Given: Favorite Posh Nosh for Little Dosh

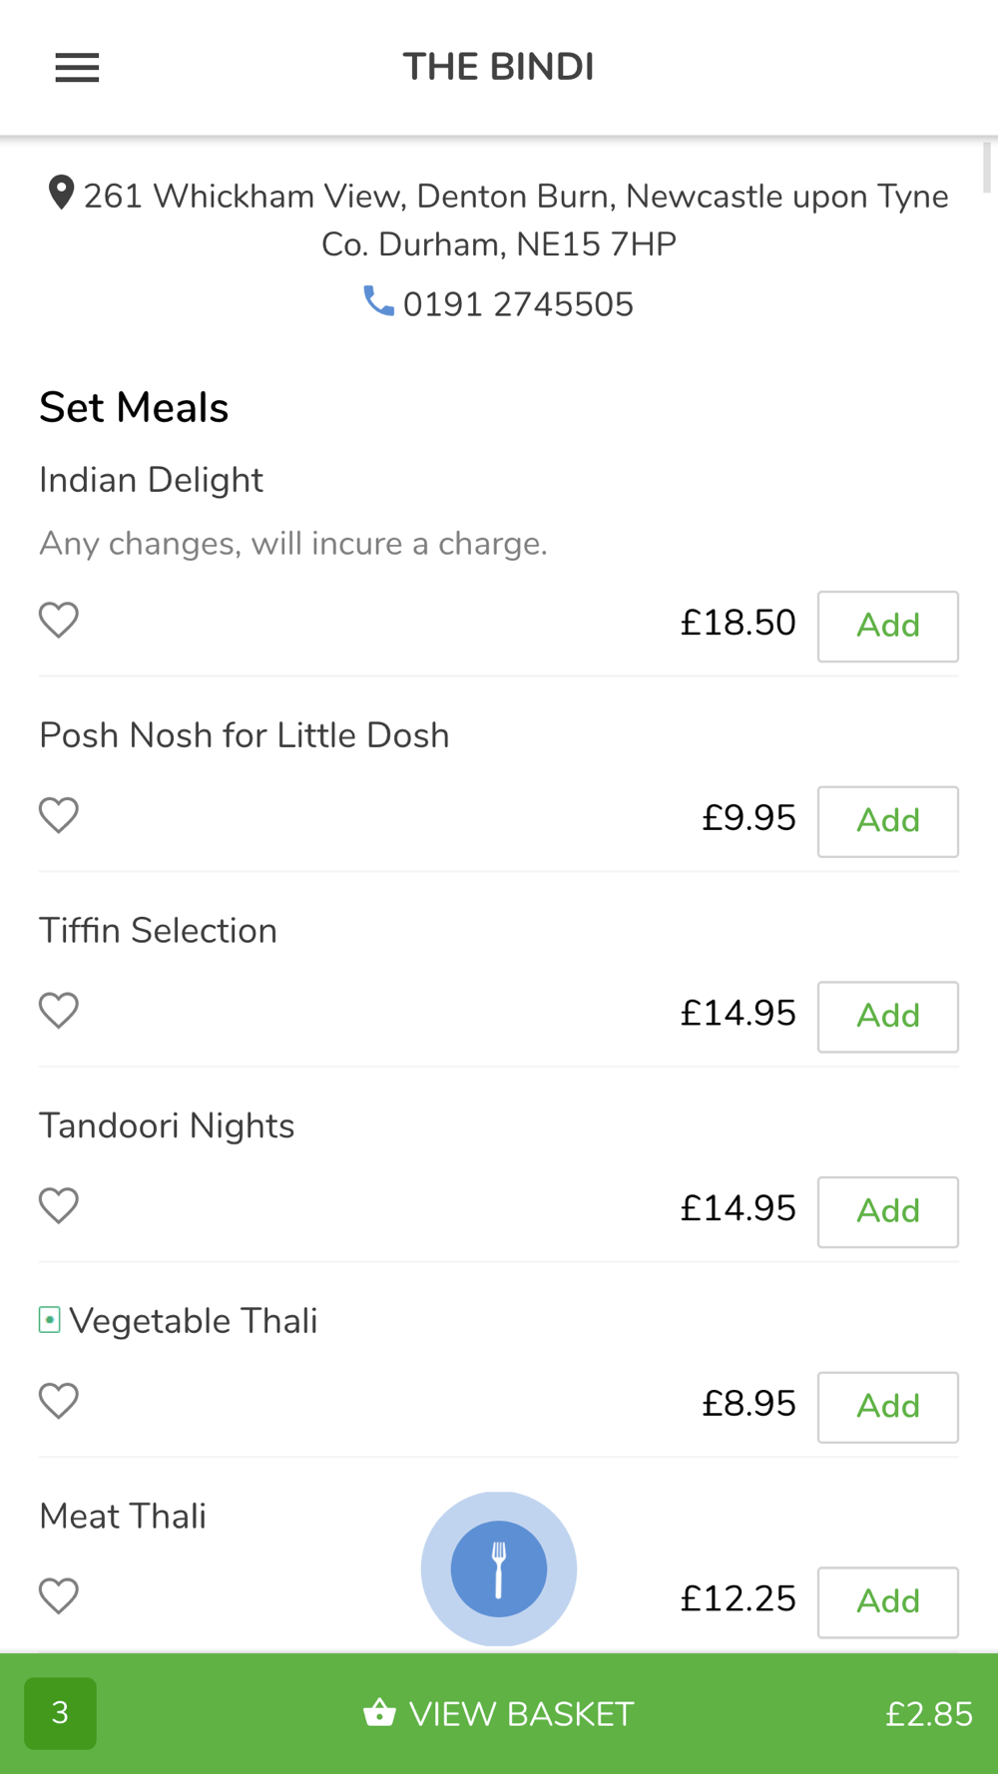Looking at the screenshot, I should click(59, 816).
